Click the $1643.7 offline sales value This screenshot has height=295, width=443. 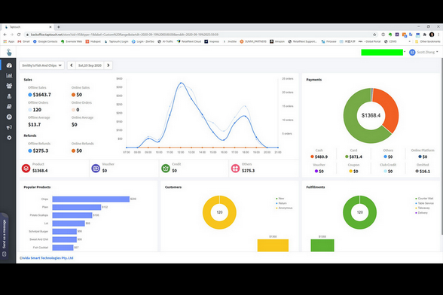[x=42, y=95]
